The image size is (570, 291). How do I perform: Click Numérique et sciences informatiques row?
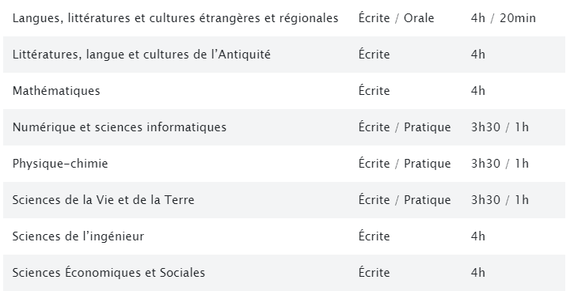284,127
